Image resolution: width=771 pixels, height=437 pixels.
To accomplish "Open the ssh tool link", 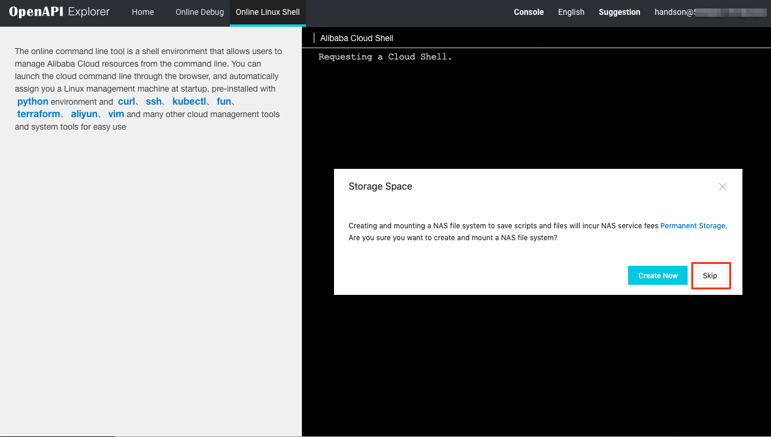I will (154, 101).
